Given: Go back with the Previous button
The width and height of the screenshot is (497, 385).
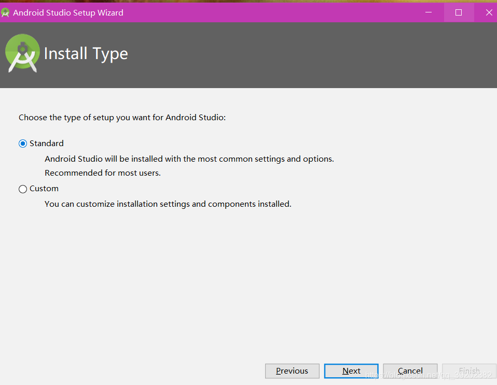Looking at the screenshot, I should coord(292,371).
